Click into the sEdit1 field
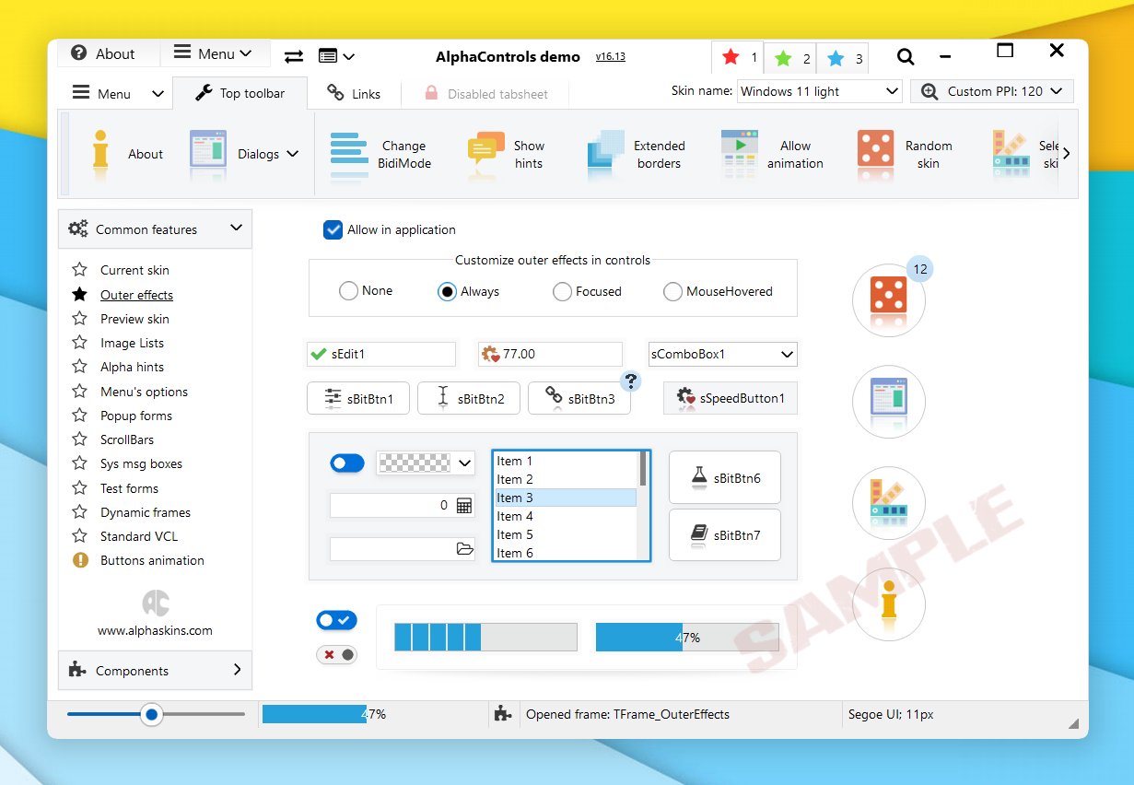This screenshot has height=785, width=1134. click(381, 354)
